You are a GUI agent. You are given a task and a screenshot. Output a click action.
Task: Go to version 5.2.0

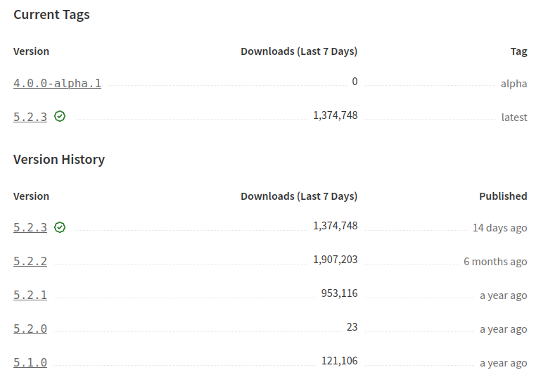coord(30,329)
